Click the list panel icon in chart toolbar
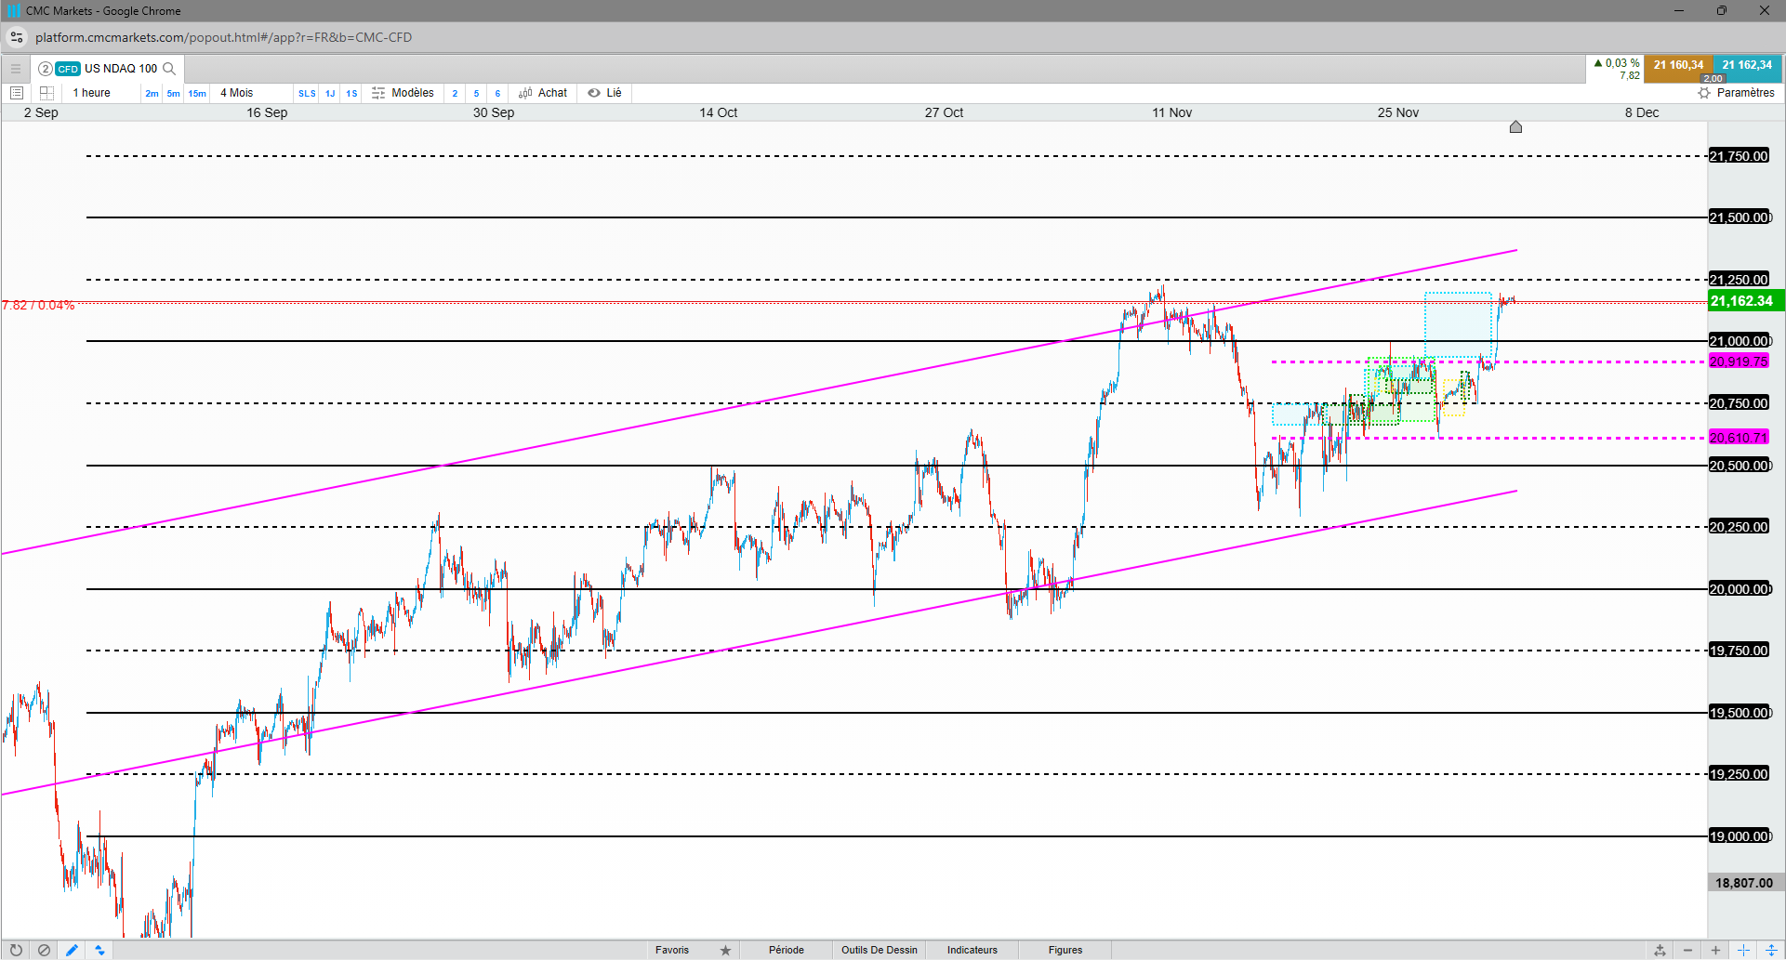 pos(16,93)
